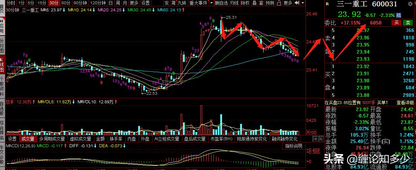Click the blue 陆 badge next to price
416x170 pixels.
pos(399,15)
